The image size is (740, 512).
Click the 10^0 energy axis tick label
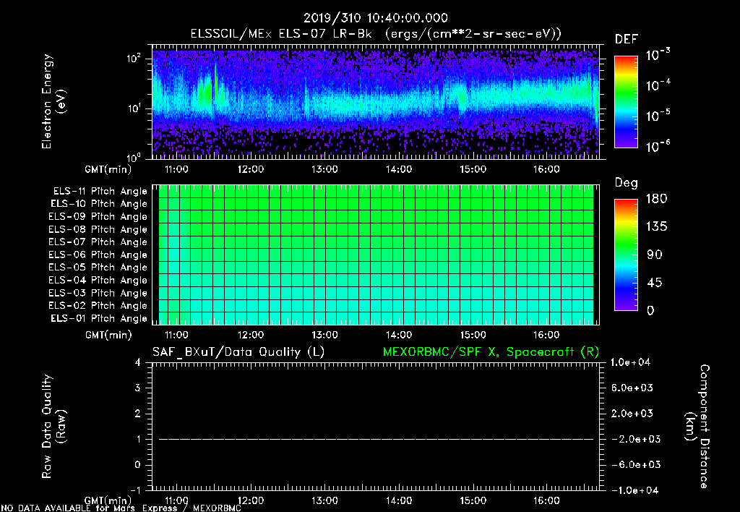pyautogui.click(x=134, y=158)
